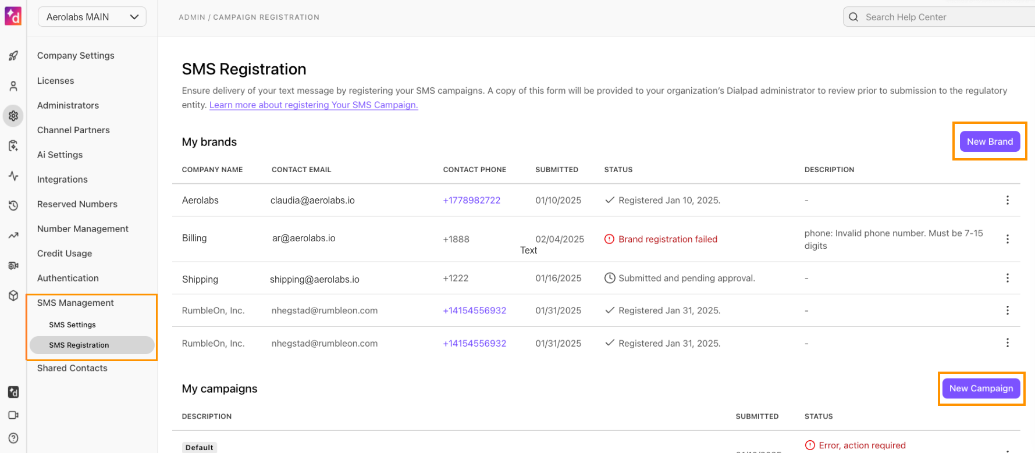Open the Aerolabs MAIN office dropdown
The height and width of the screenshot is (453, 1035).
92,17
